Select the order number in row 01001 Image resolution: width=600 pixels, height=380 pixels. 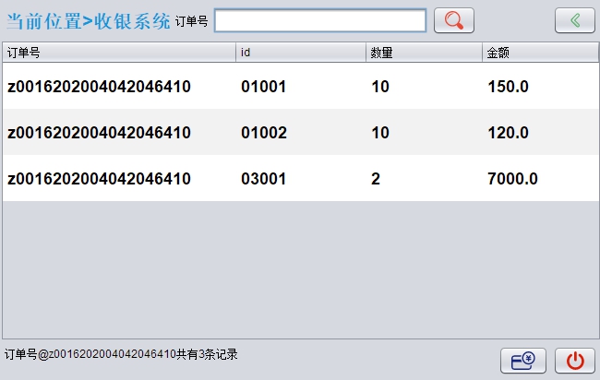(99, 87)
